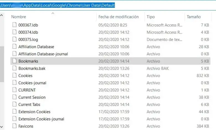Sort files by the Nombre column header
Screen dimensions: 216x130
19,17
